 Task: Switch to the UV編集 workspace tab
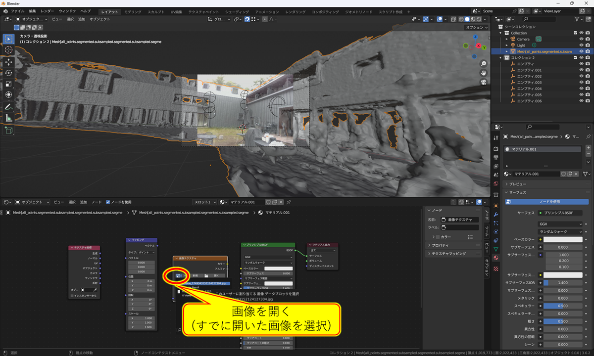[x=176, y=11]
